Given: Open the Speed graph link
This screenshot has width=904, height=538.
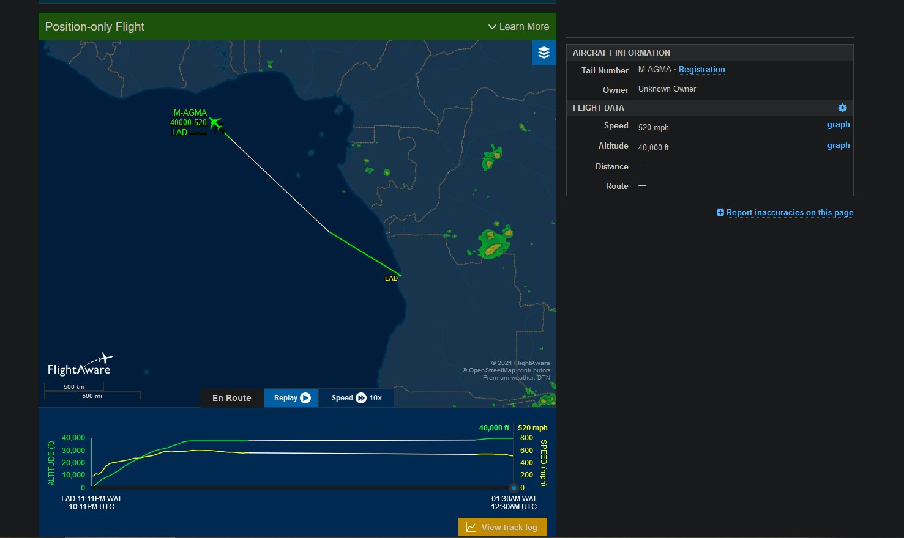Looking at the screenshot, I should tap(839, 125).
